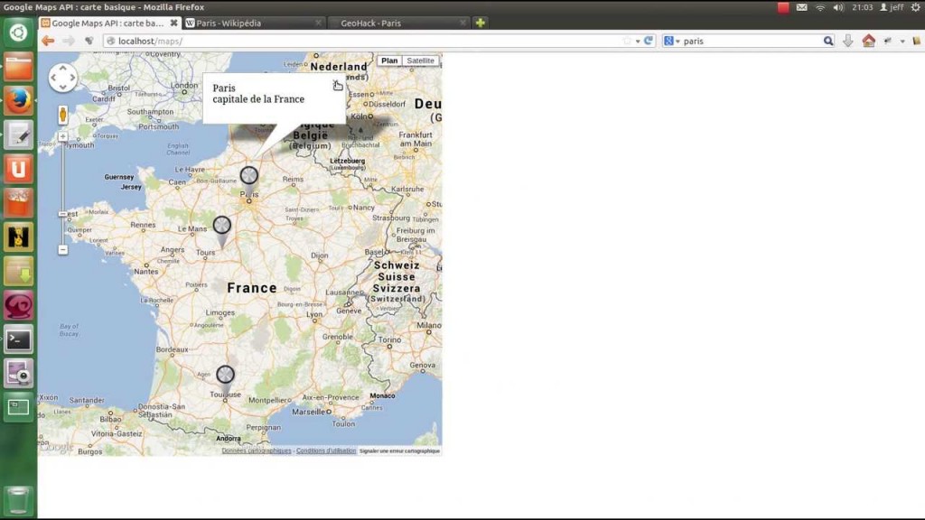This screenshot has height=520, width=925.
Task: Open the Trash launcher icon
Action: (x=18, y=500)
